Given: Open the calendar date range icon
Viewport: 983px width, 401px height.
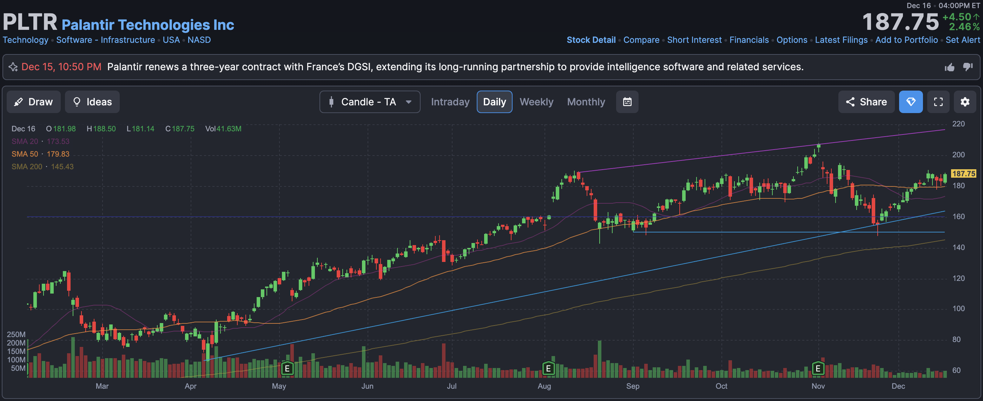Looking at the screenshot, I should point(627,102).
